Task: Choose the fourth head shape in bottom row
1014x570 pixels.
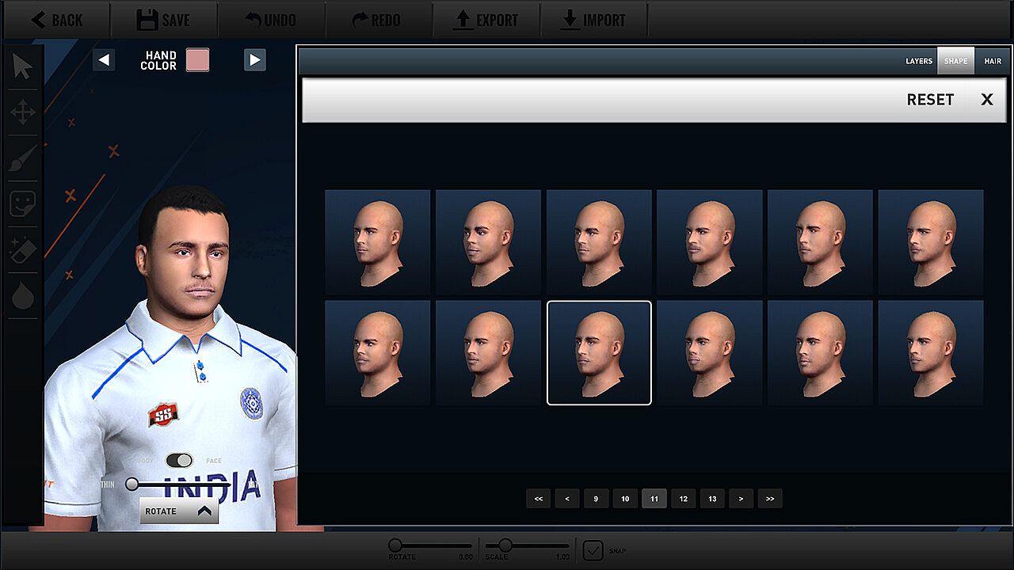Action: click(710, 353)
